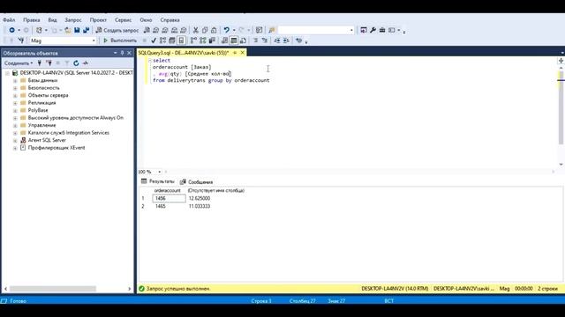Click the Activity Monitor icon in Object Explorer
Screen dimensions: 565x317
(86, 63)
